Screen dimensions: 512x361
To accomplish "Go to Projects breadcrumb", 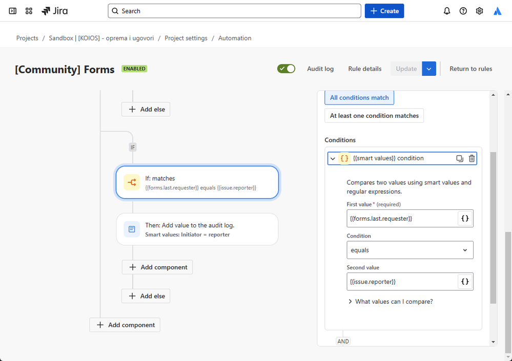I will pos(27,38).
